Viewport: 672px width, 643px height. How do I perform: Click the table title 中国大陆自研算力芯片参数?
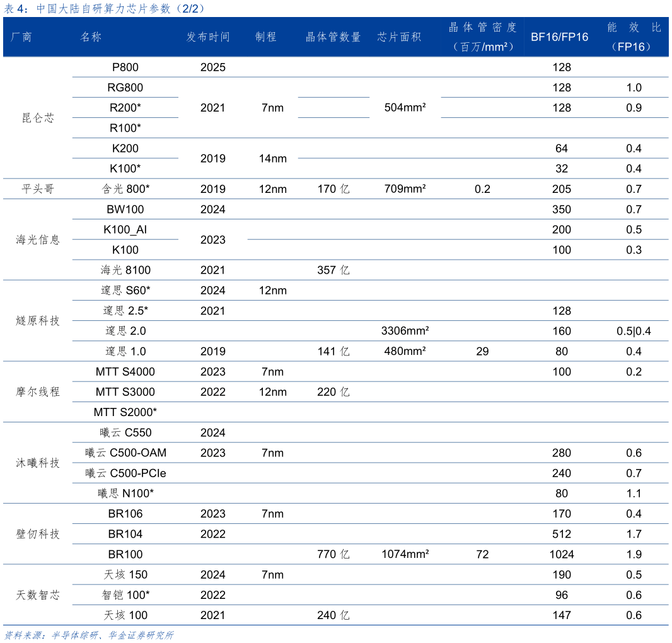tap(103, 9)
